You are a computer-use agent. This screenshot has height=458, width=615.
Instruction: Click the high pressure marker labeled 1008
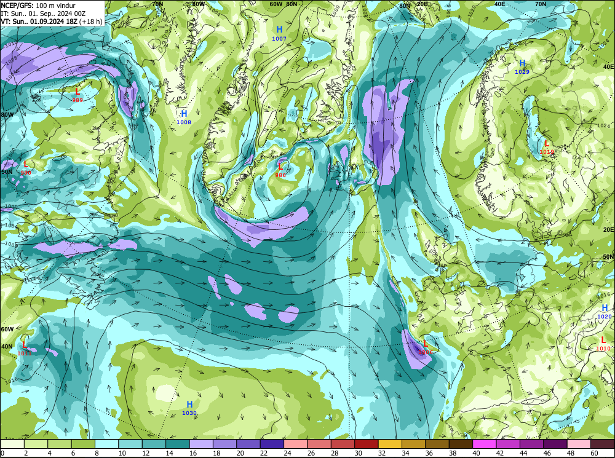pyautogui.click(x=184, y=117)
